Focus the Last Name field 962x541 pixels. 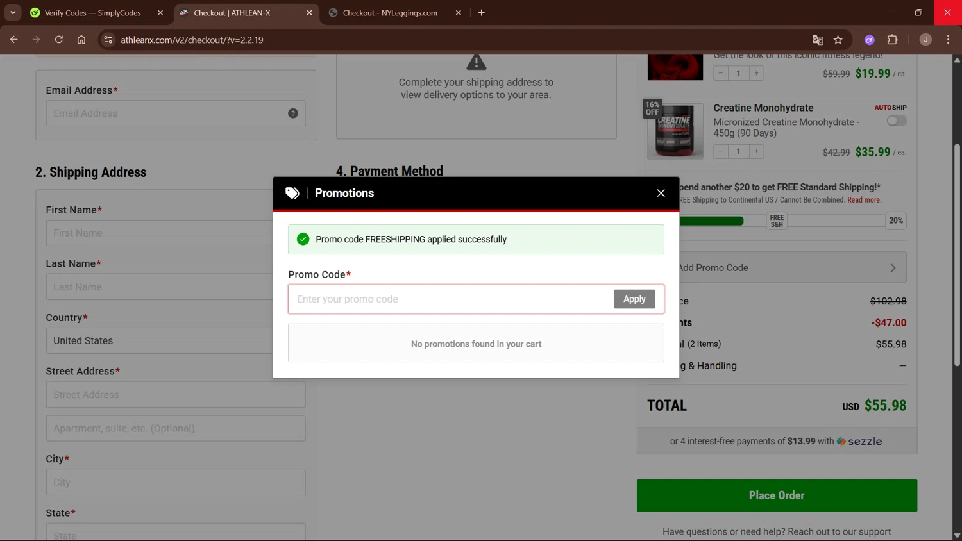click(160, 287)
